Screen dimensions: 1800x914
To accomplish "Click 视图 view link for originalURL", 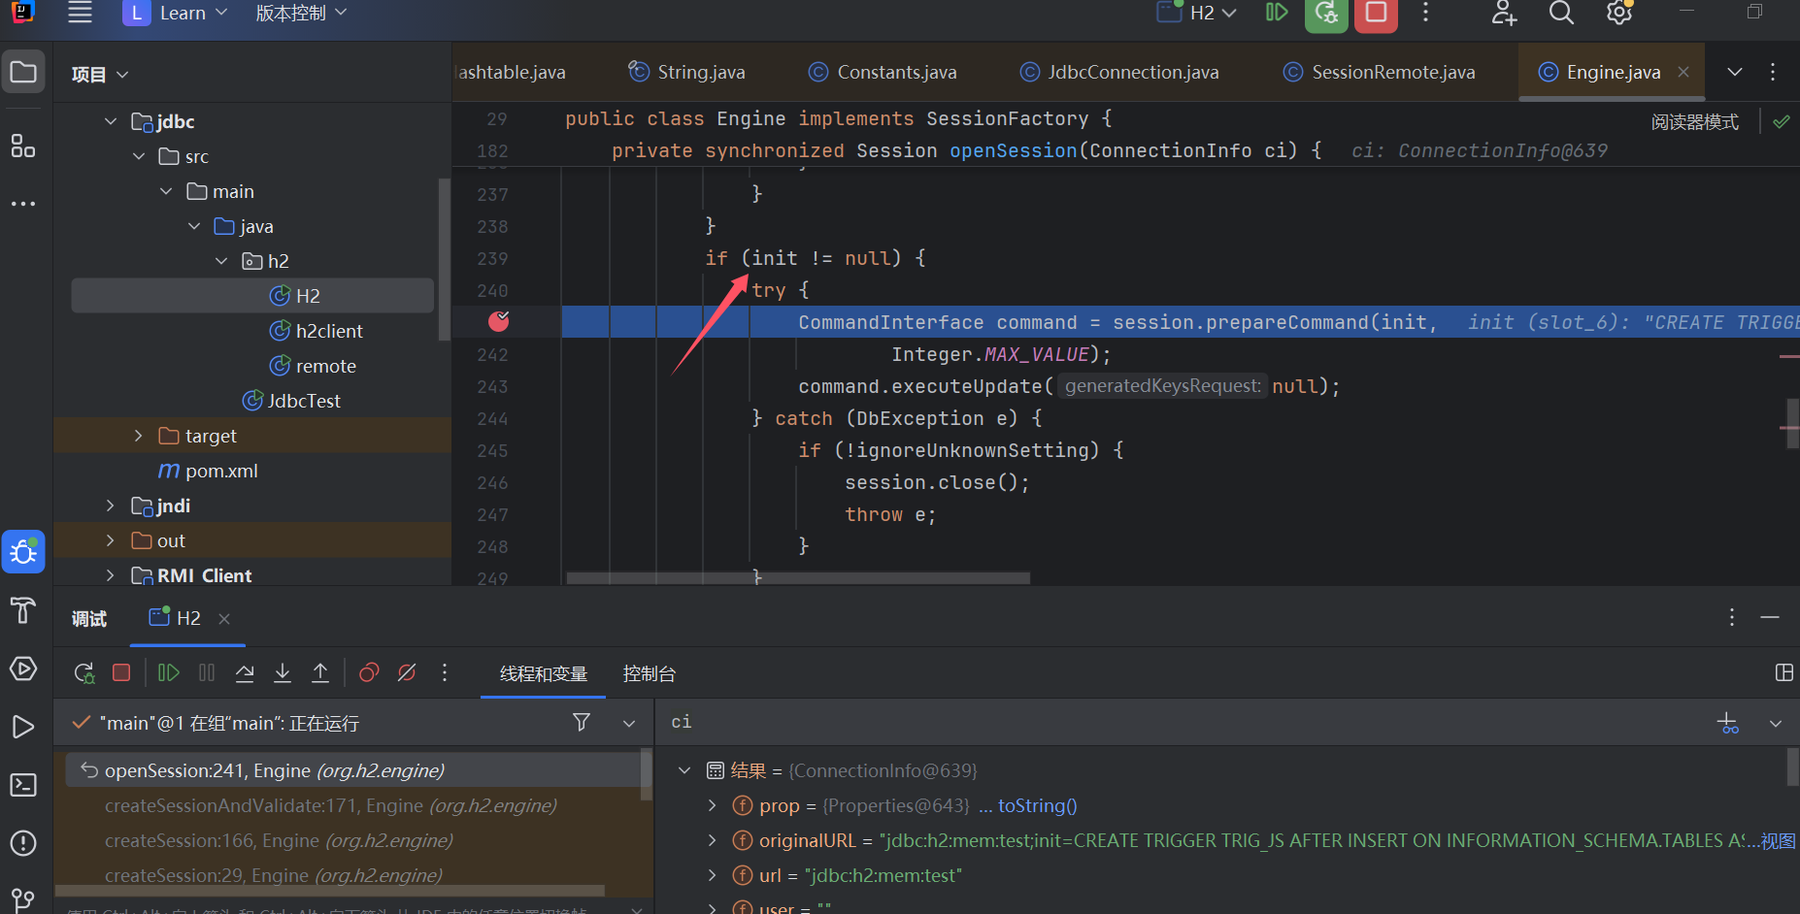I will coord(1779,841).
